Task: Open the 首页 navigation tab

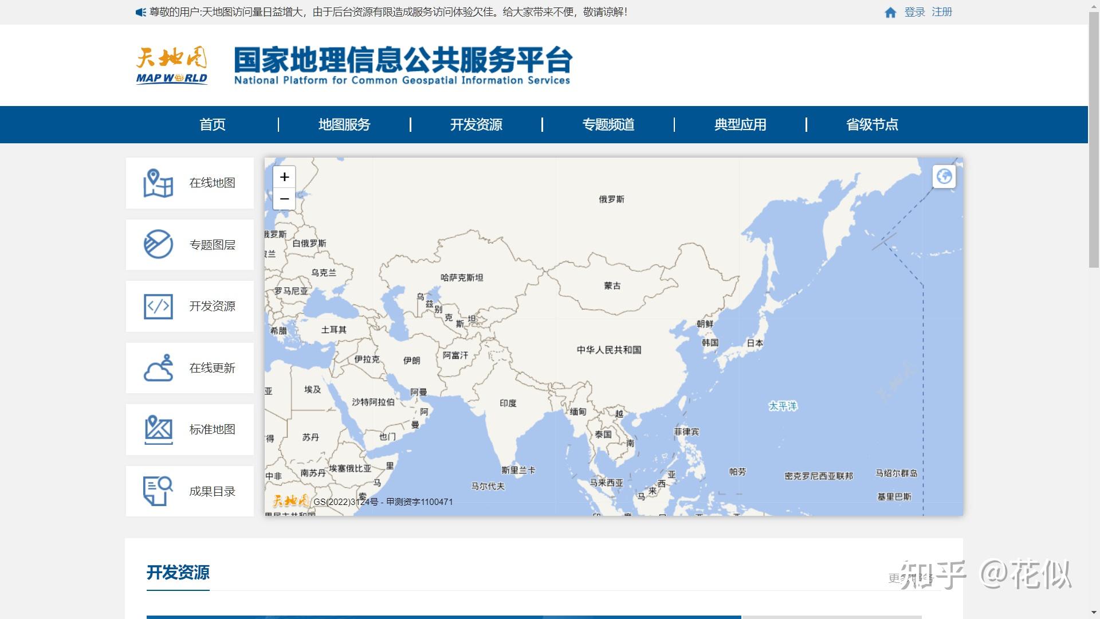Action: pos(213,124)
